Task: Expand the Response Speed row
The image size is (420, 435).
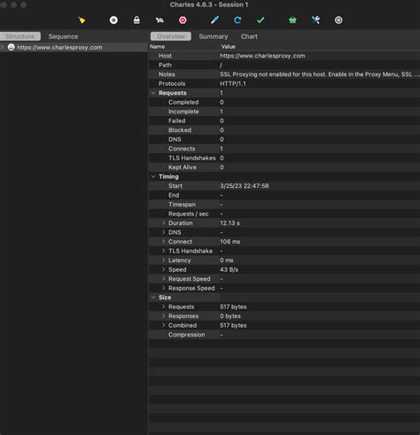Action: click(x=163, y=288)
